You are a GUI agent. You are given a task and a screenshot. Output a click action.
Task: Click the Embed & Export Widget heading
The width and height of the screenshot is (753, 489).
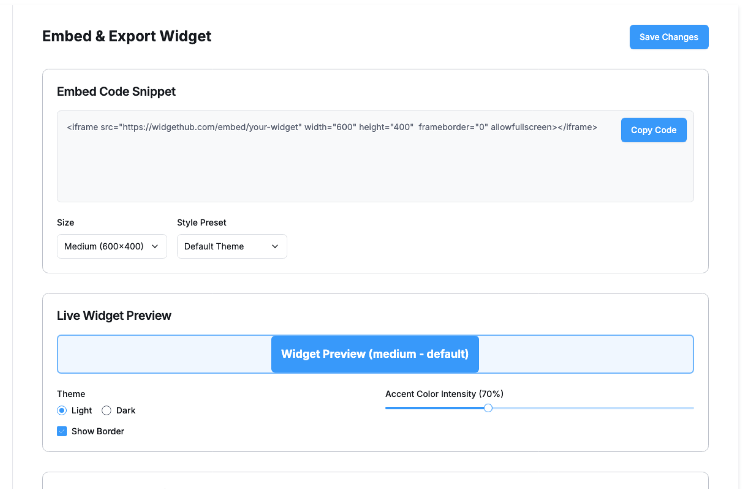126,36
